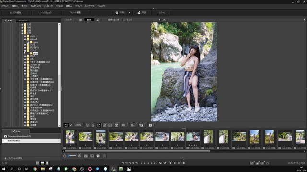Apply check mark 1 to the image

click(123, 163)
